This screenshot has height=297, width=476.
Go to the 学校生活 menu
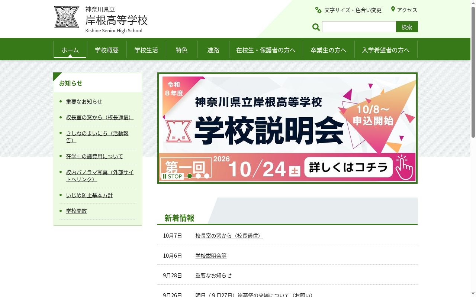tap(146, 50)
